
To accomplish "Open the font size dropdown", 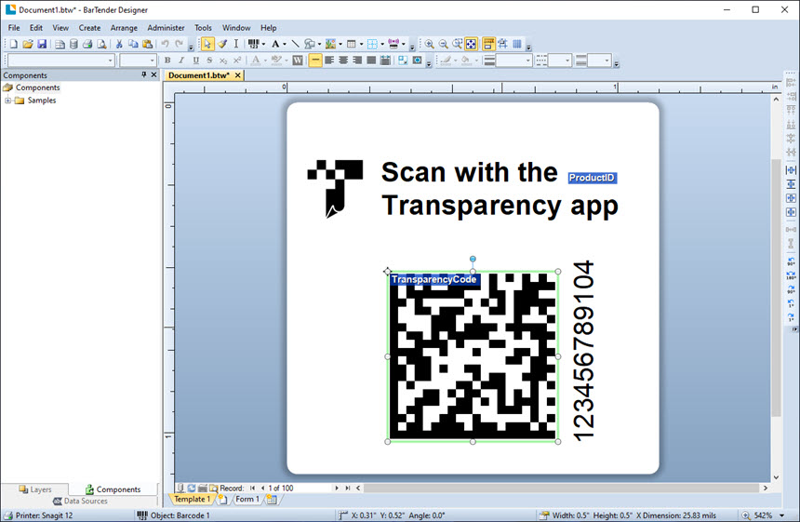I will pyautogui.click(x=152, y=60).
